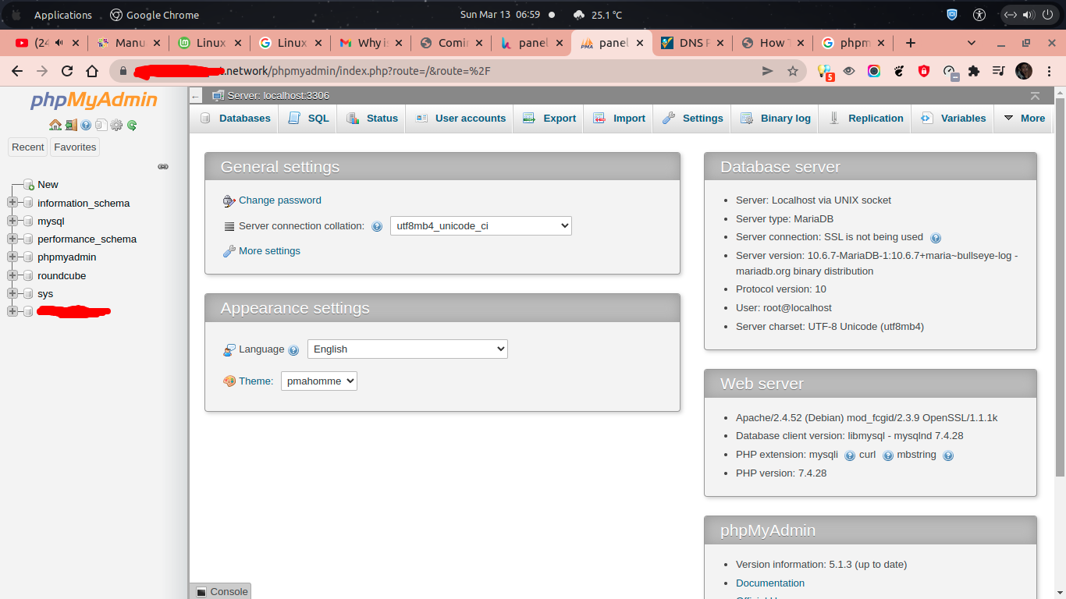Viewport: 1066px width, 599px height.
Task: Log out using the door icon
Action: click(x=71, y=125)
